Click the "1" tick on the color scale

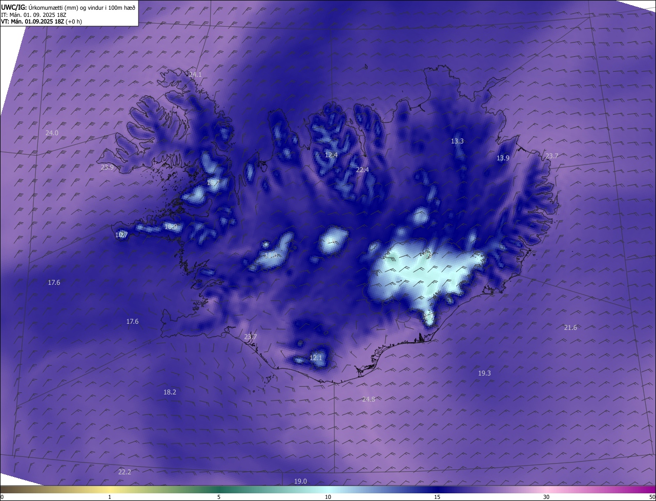pyautogui.click(x=110, y=497)
